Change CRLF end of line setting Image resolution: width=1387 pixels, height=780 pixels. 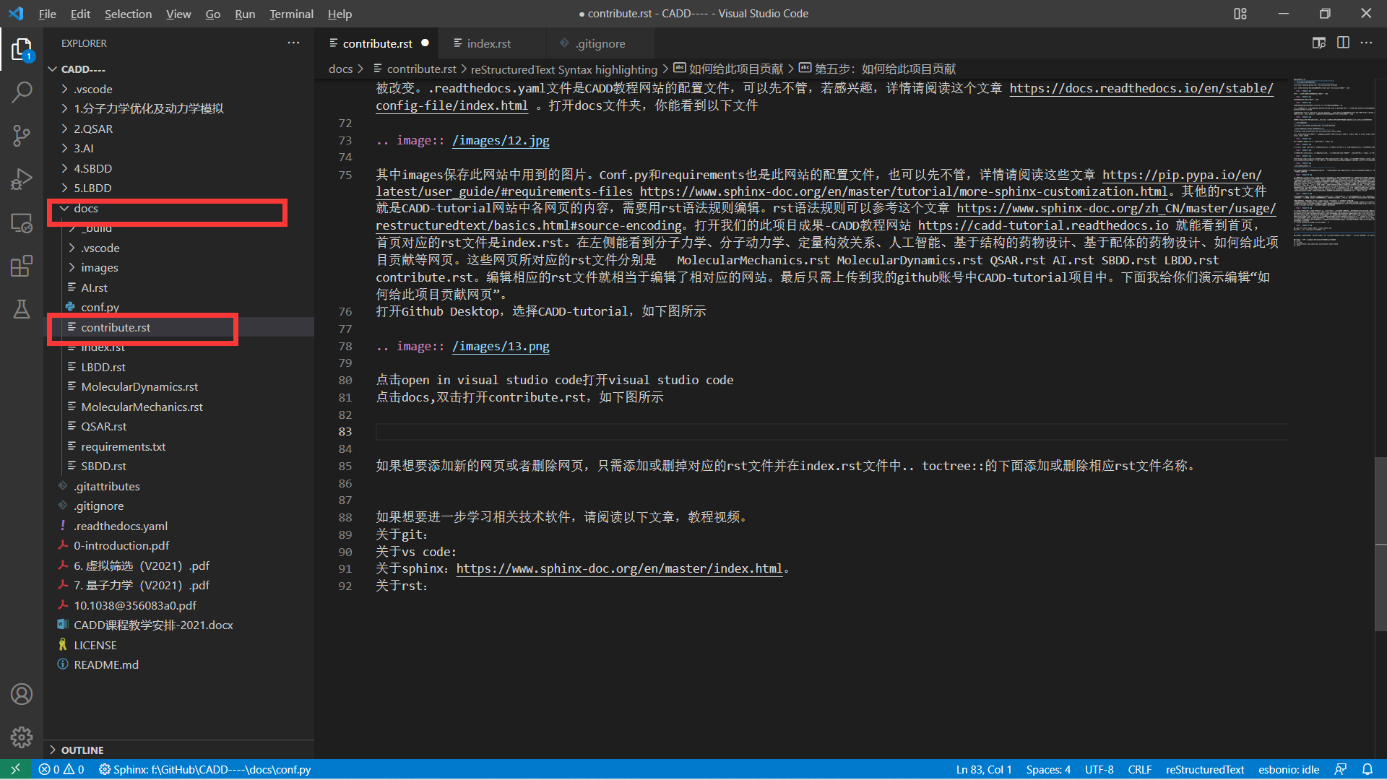[1139, 769]
